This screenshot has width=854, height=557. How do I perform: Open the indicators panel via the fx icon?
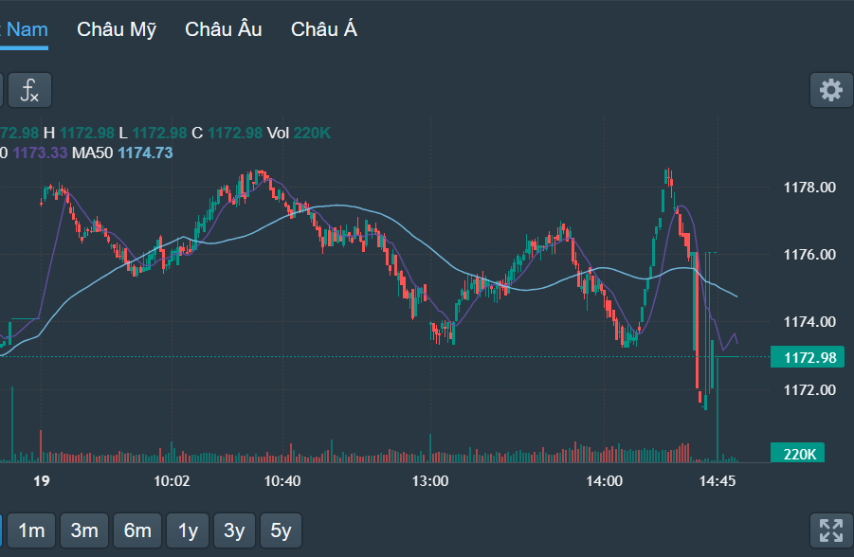click(28, 90)
